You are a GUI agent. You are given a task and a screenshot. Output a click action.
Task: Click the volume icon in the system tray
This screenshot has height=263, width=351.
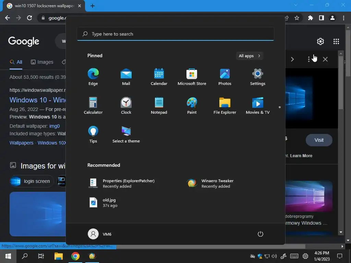tap(274, 256)
